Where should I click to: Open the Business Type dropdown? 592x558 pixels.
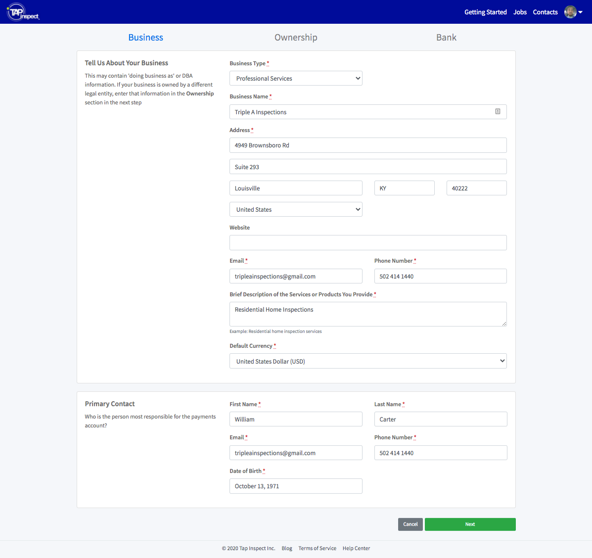[x=296, y=78]
